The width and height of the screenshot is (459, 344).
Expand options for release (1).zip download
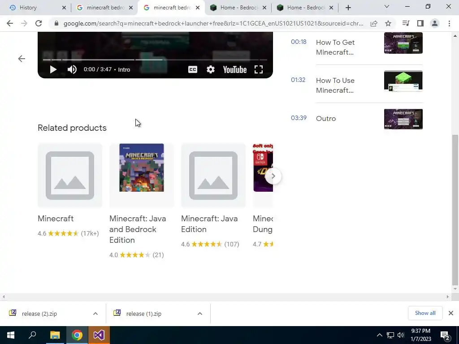pyautogui.click(x=200, y=314)
